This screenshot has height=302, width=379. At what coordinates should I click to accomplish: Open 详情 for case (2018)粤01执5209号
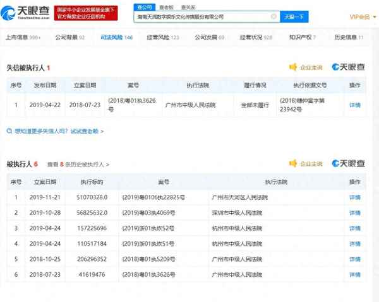pos(355,259)
